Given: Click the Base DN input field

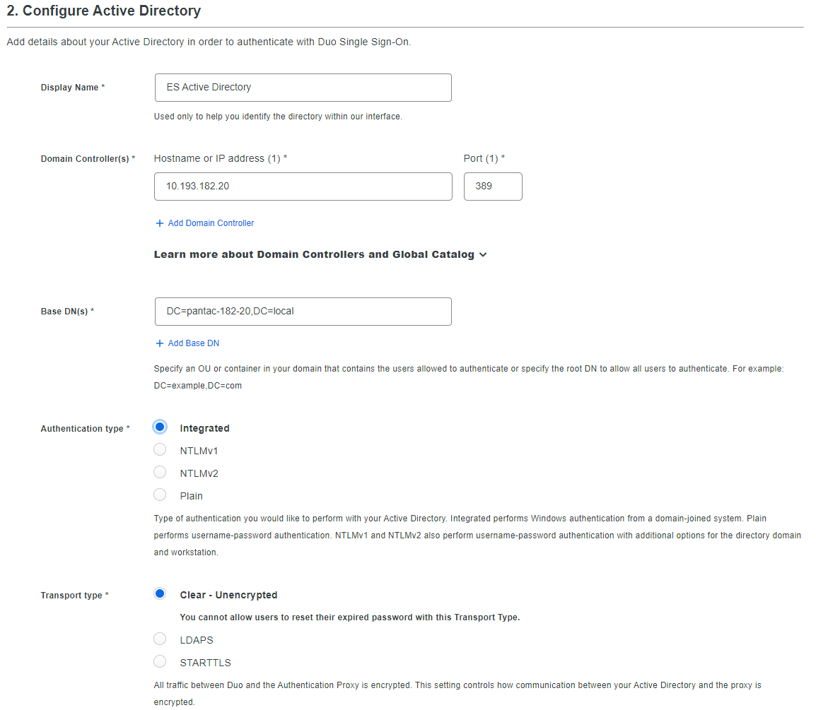Looking at the screenshot, I should 303,312.
